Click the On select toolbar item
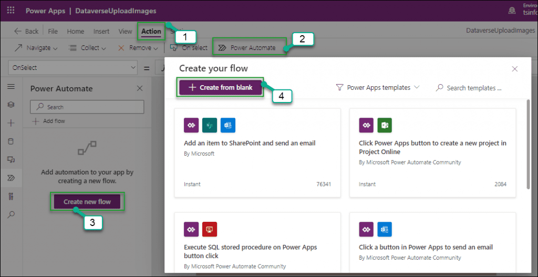538x277 pixels. click(x=189, y=48)
